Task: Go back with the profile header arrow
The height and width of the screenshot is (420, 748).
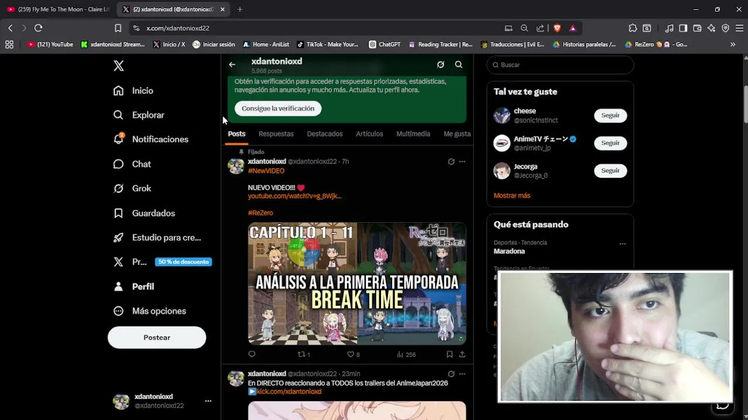Action: 232,65
